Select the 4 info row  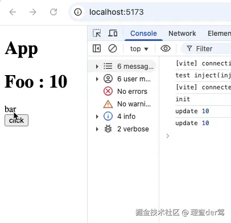pyautogui.click(x=122, y=117)
